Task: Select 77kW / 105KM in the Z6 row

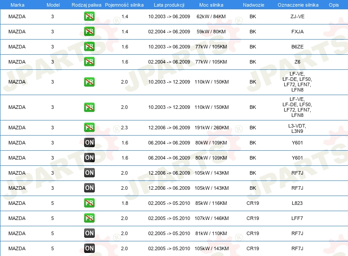Action: 211,62
